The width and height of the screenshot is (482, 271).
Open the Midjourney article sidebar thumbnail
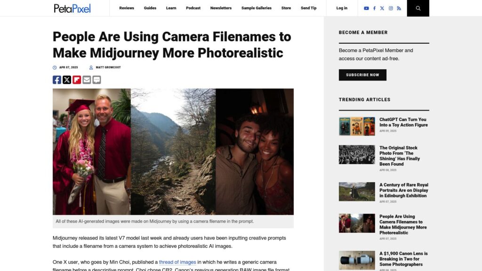[x=357, y=223]
